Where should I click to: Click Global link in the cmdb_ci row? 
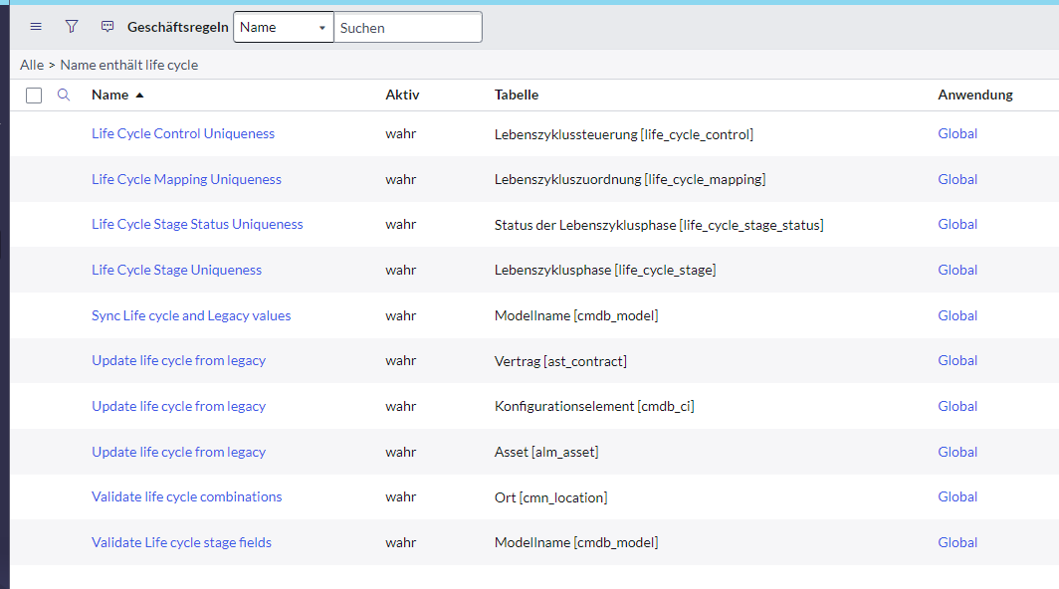click(957, 407)
